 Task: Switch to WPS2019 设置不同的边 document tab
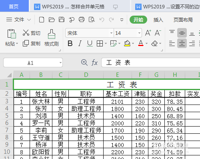[166, 6]
